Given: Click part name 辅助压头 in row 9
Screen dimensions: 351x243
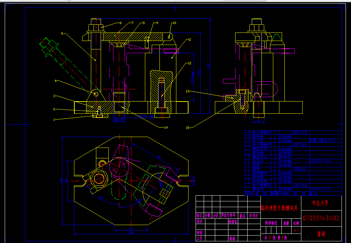Looking at the screenshot, I should click(260, 157).
